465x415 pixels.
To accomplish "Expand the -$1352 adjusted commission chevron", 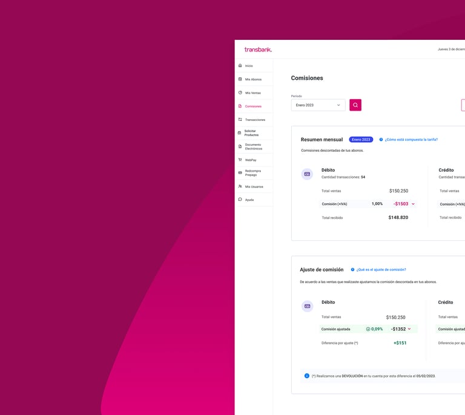I will 409,329.
